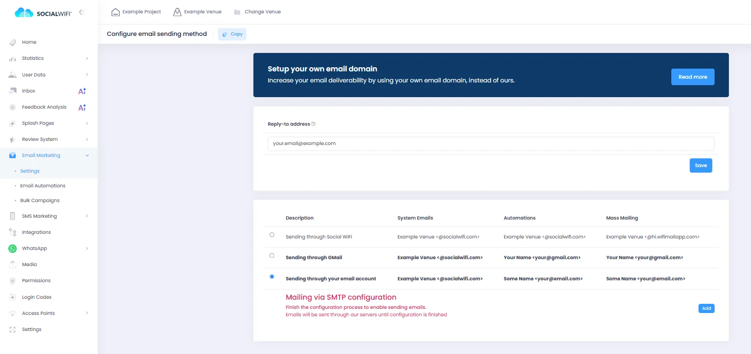Click the Permissions shield icon
Viewport: 751px width, 354px height.
pyautogui.click(x=12, y=281)
